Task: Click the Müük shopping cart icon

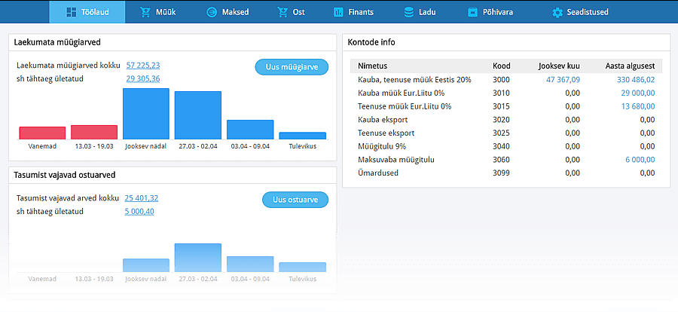Action: 144,12
